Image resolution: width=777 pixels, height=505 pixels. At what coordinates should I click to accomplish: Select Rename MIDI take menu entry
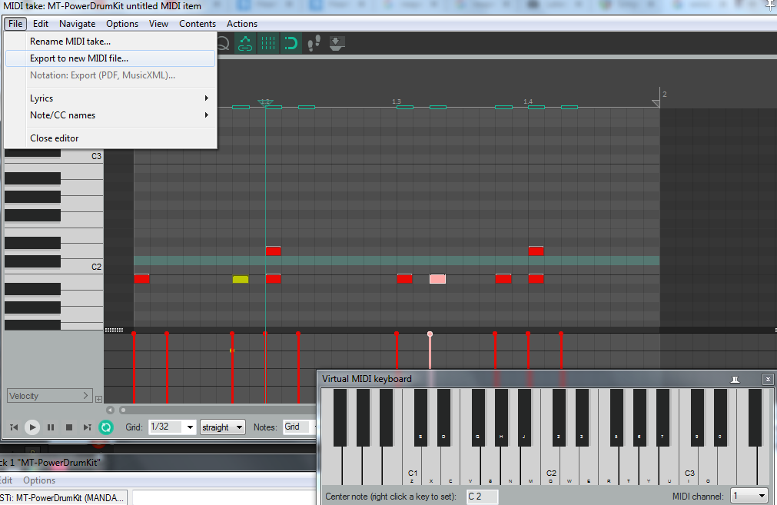point(70,42)
